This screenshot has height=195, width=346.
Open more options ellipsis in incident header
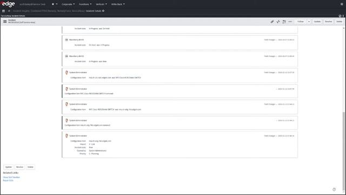point(290,22)
